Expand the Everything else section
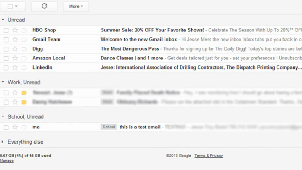This screenshot has width=302, height=170. tap(3, 142)
